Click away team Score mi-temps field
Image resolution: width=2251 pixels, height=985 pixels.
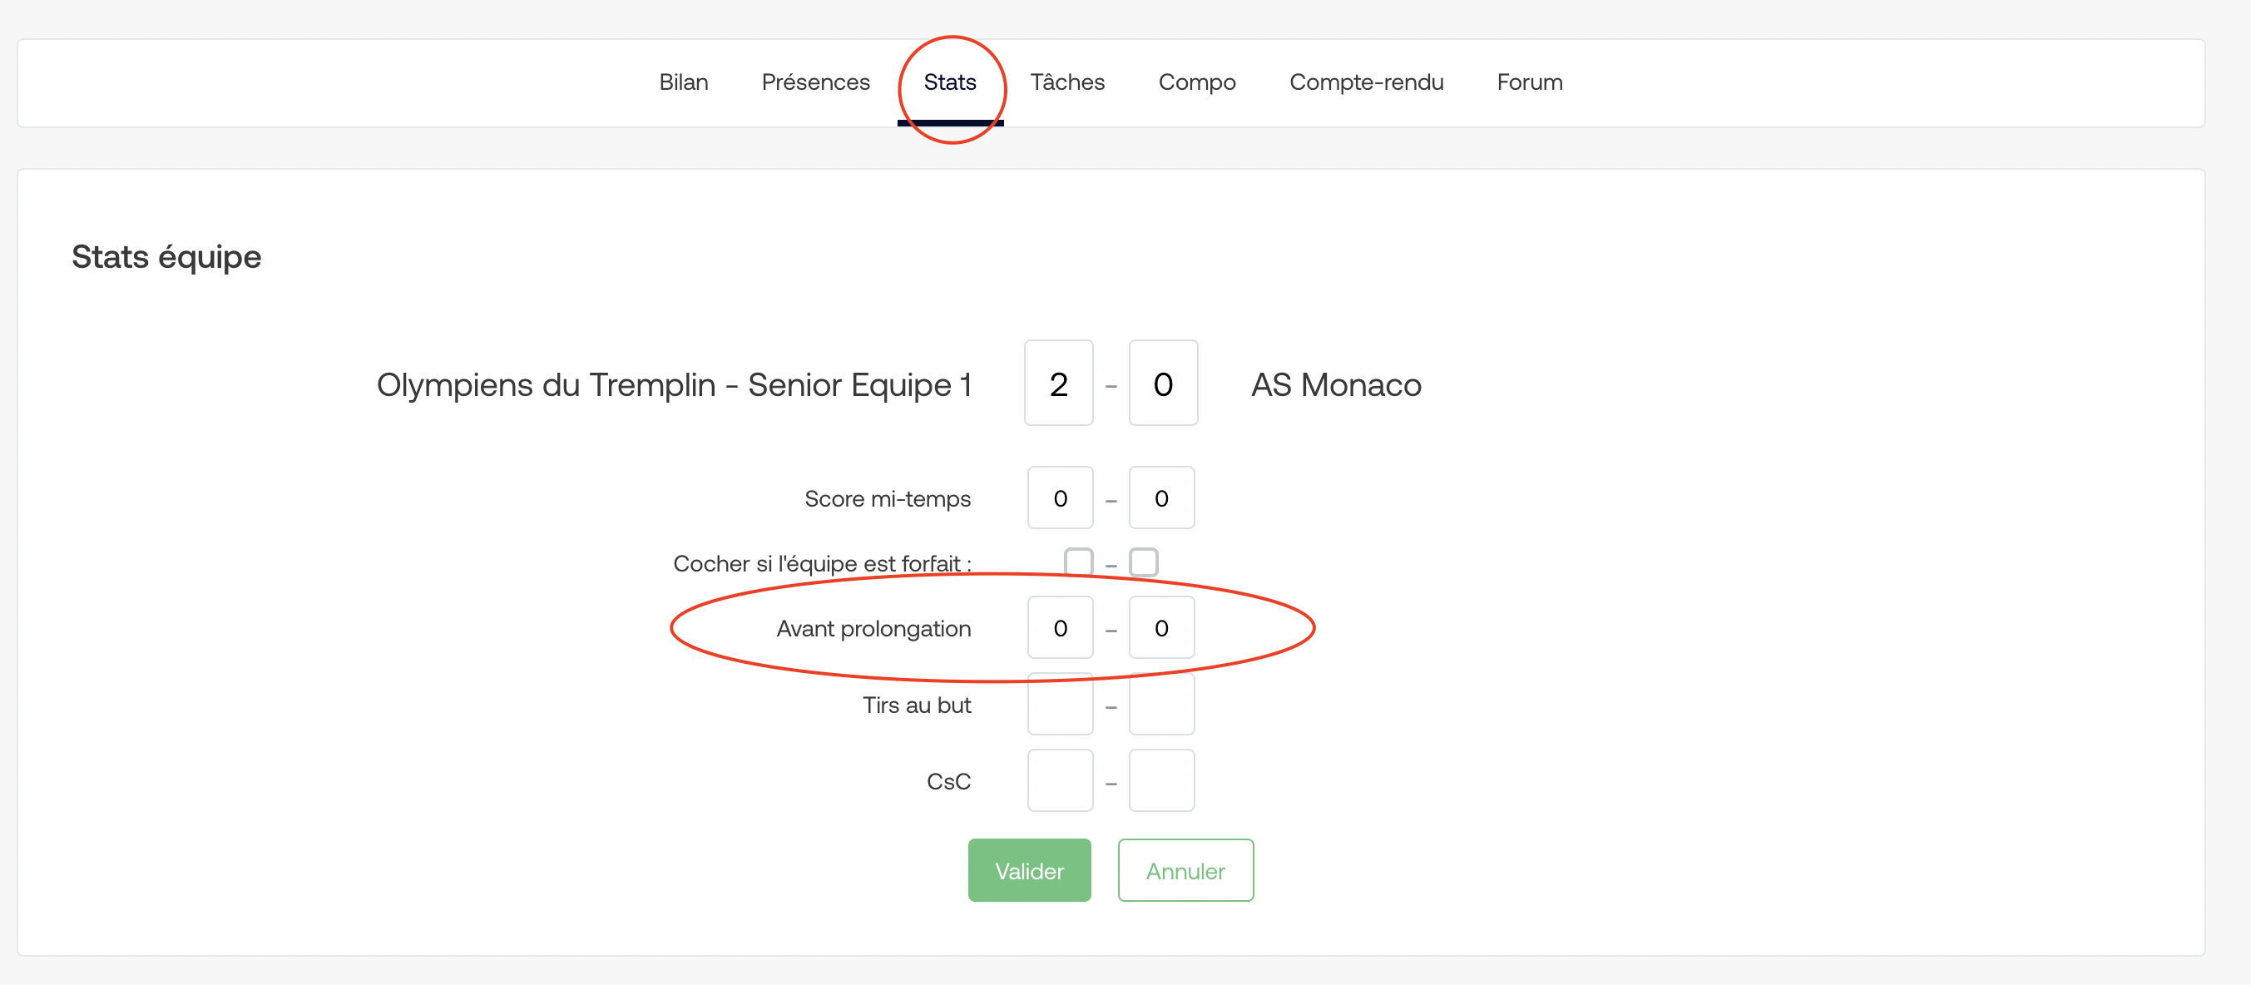[1161, 497]
